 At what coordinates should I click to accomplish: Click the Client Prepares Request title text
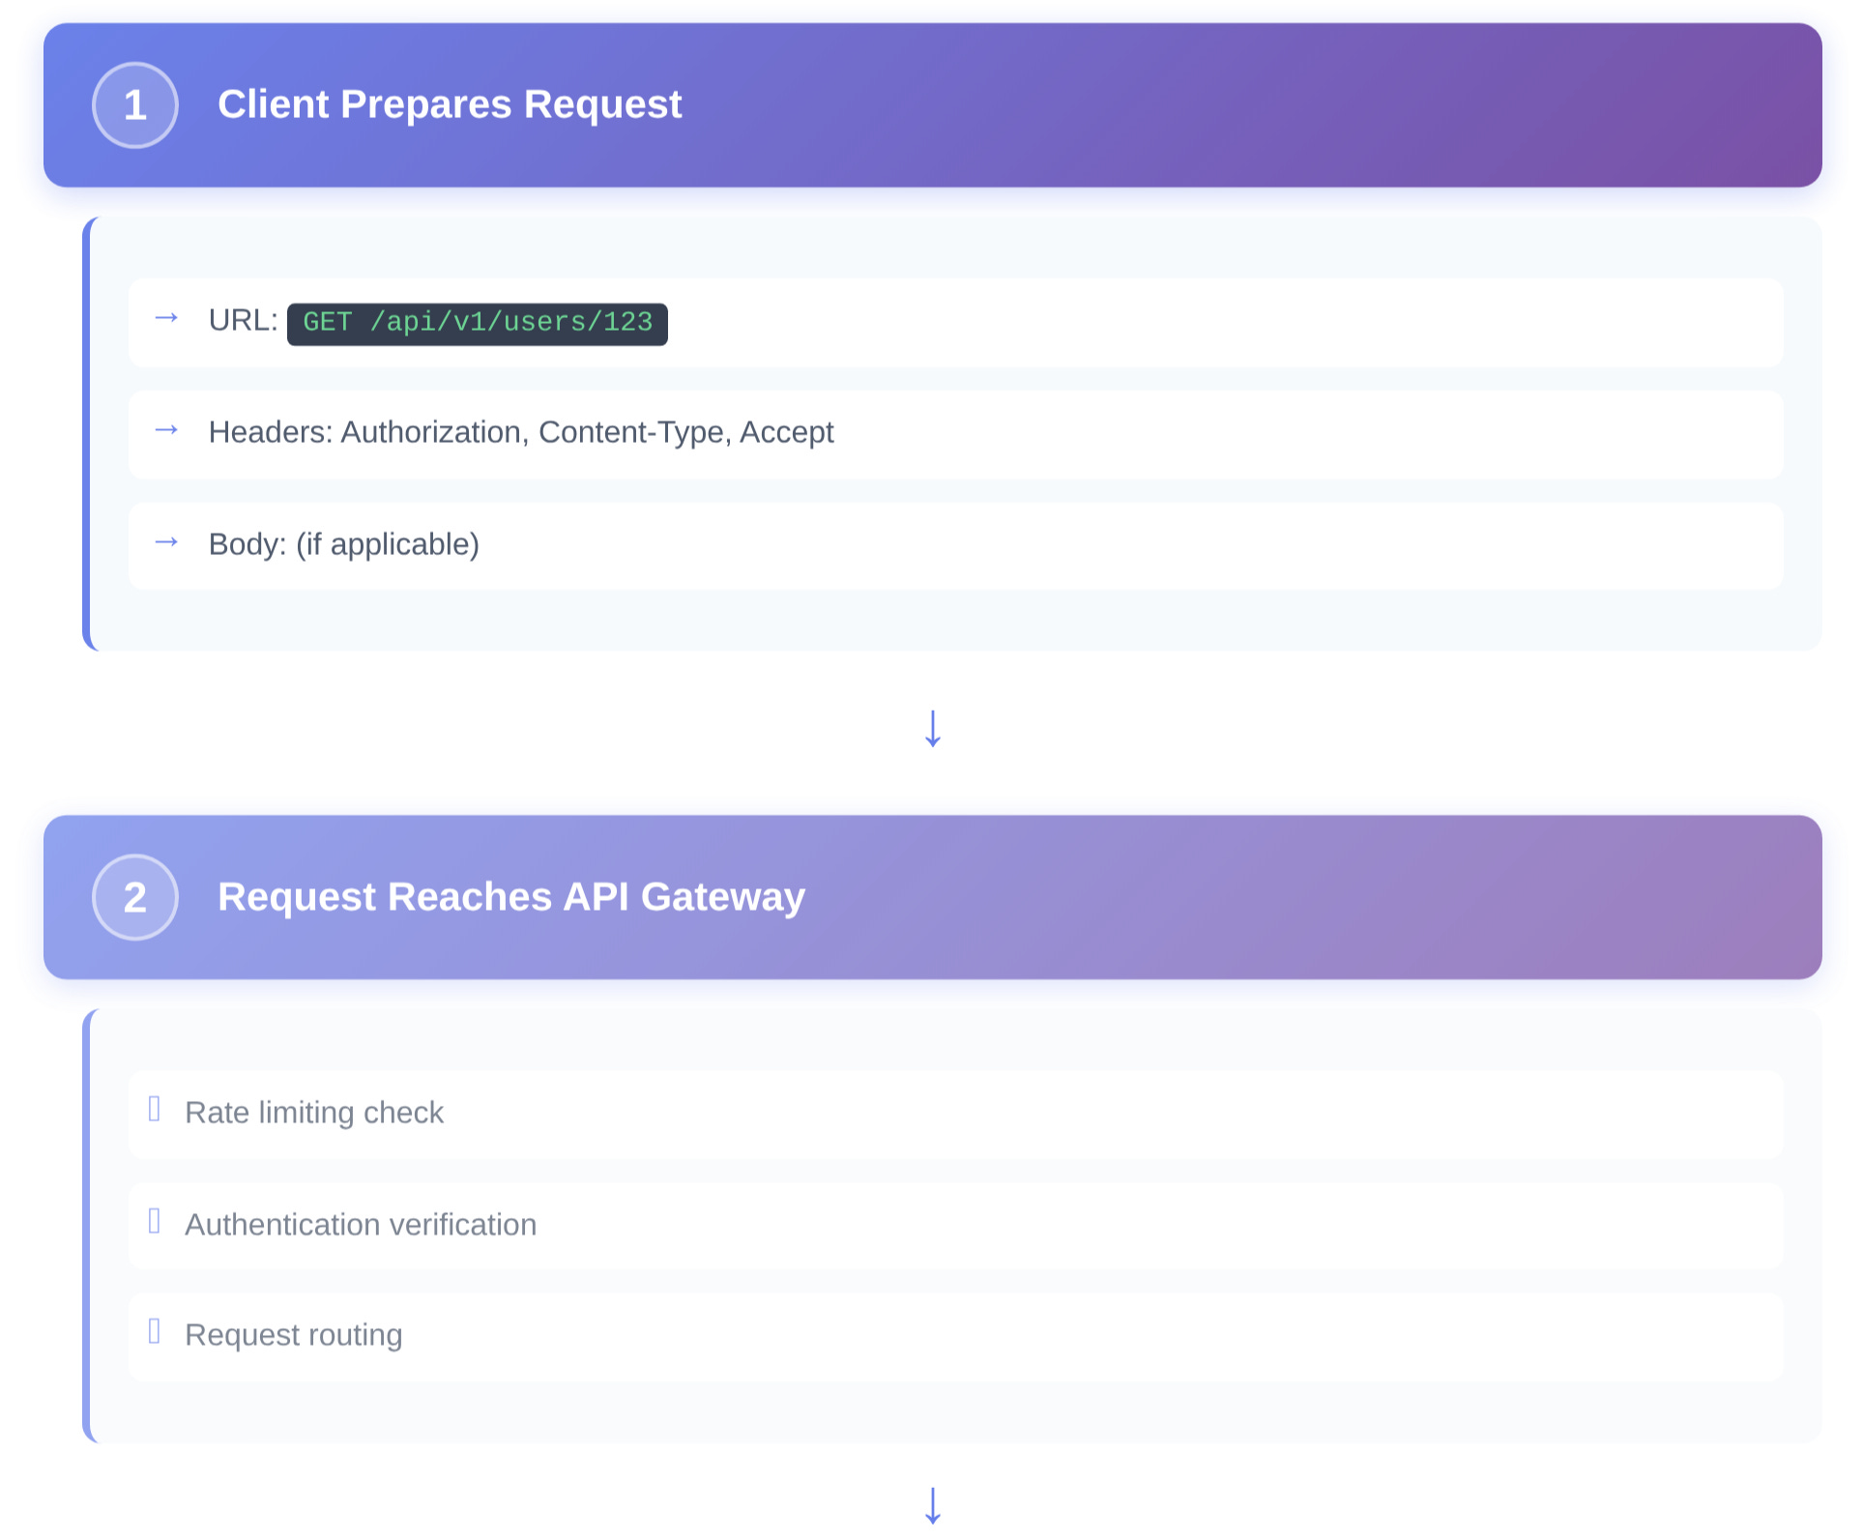(450, 104)
